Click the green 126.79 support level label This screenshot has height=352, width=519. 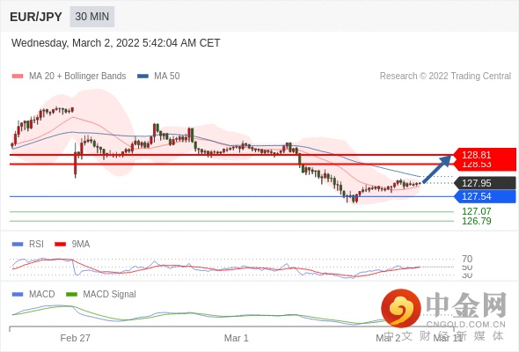476,221
